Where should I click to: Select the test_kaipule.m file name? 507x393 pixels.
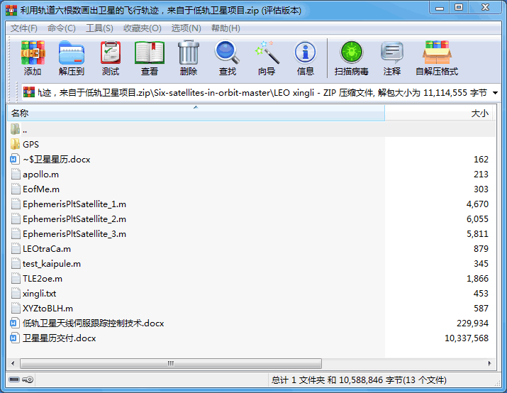pos(52,264)
